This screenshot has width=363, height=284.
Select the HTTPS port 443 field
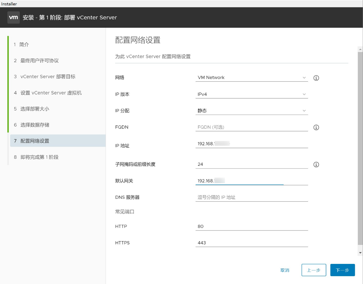(x=251, y=243)
